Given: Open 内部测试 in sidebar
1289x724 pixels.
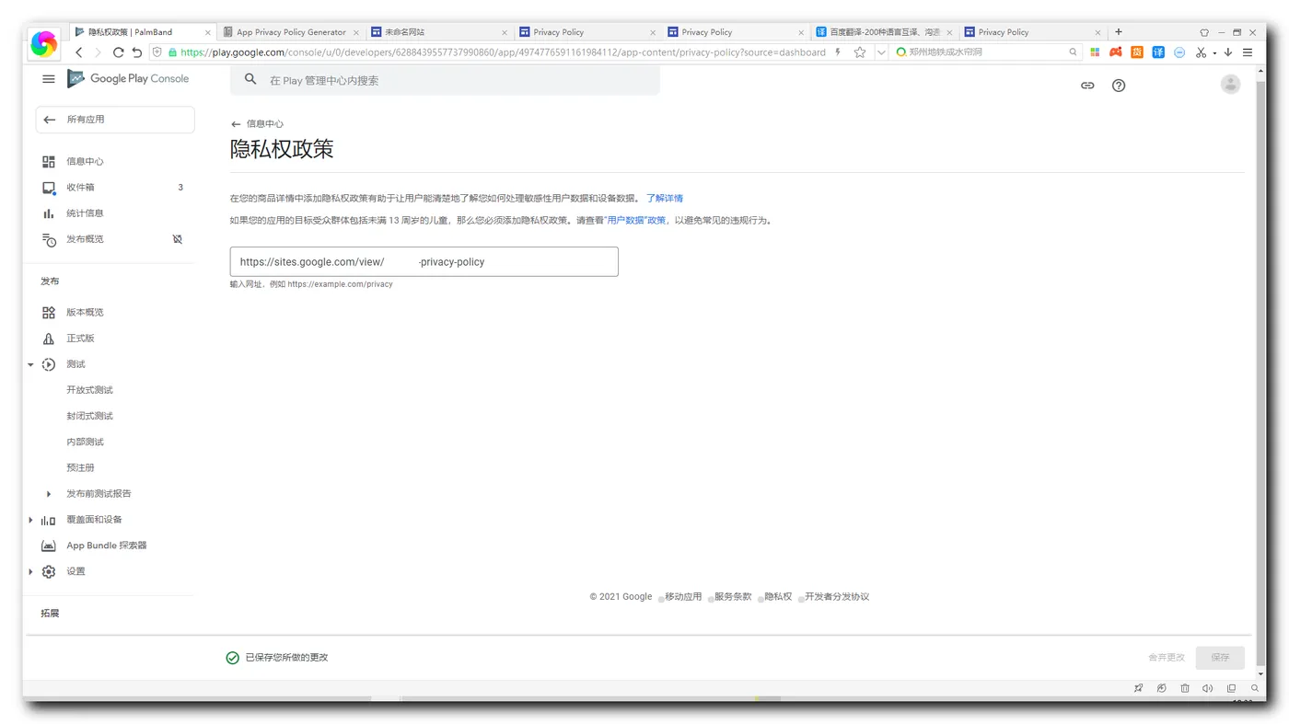Looking at the screenshot, I should click(85, 442).
